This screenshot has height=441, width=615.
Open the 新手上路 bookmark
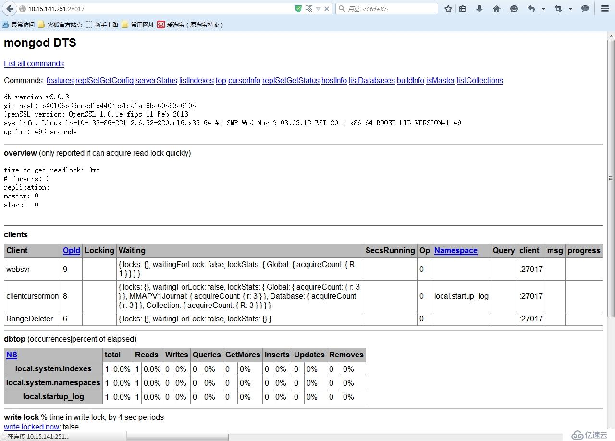(x=102, y=24)
